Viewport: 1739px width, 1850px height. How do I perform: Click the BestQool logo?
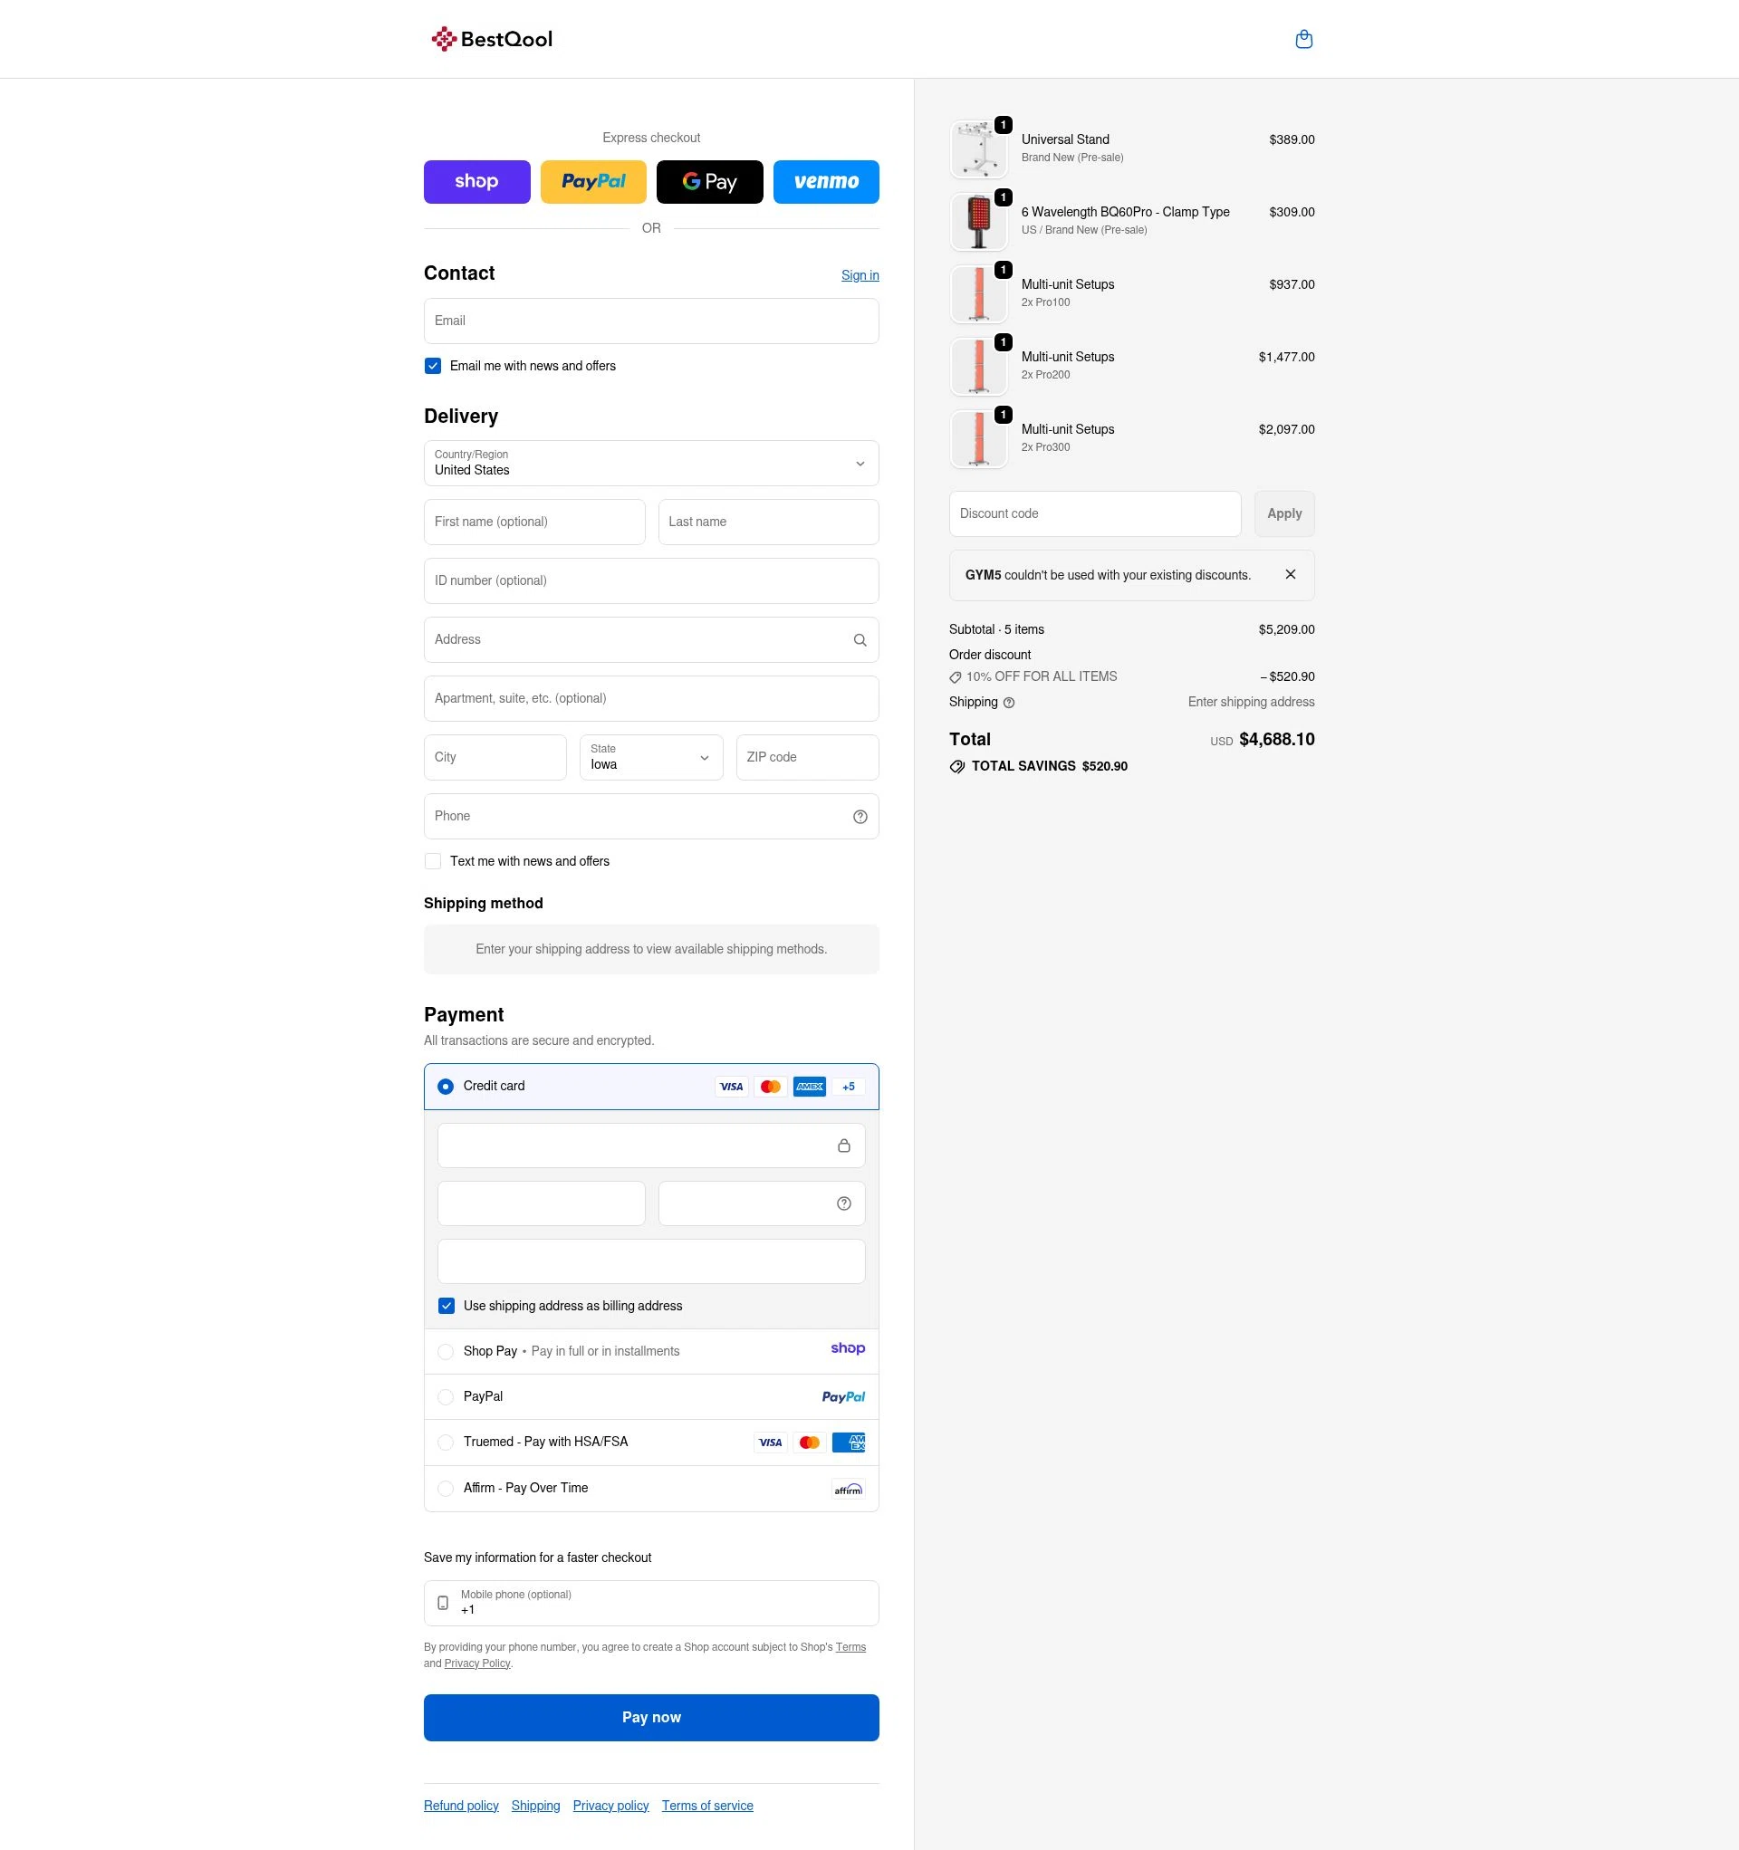(492, 38)
